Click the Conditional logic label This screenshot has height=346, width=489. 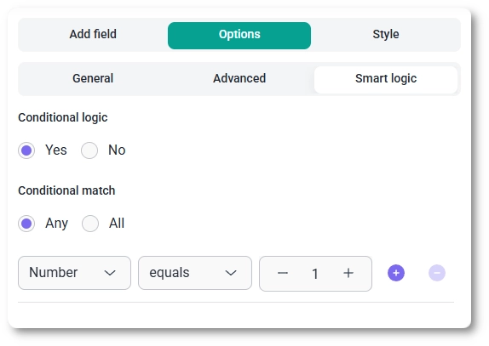coord(63,117)
